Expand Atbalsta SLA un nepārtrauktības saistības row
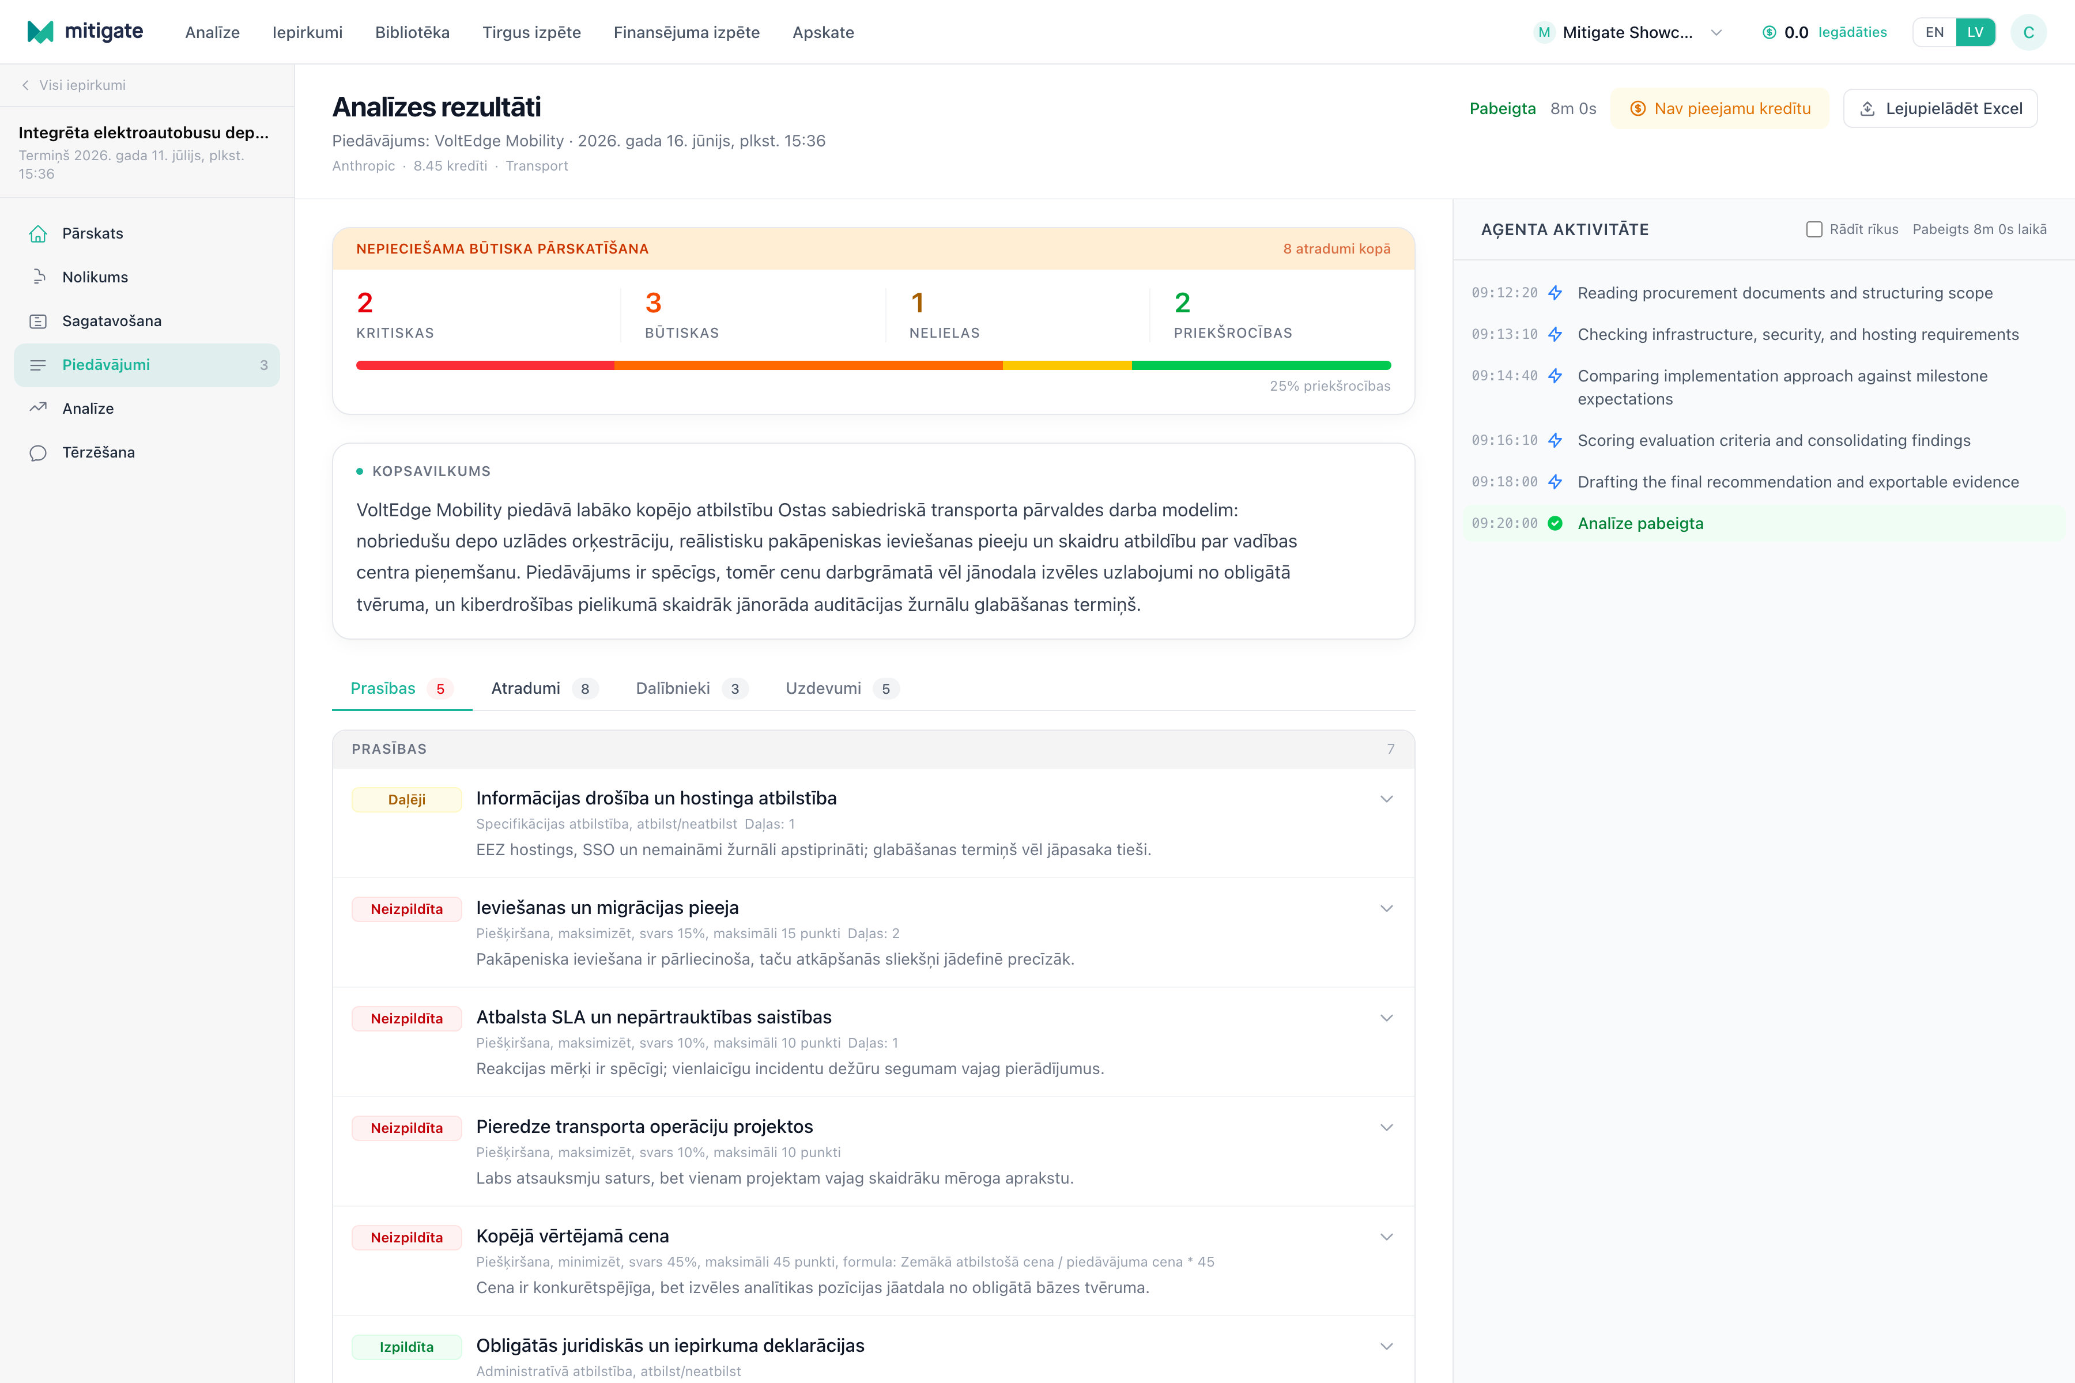The height and width of the screenshot is (1383, 2075). click(1386, 1018)
